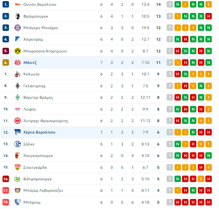The height and width of the screenshot is (209, 219).
Task: Click the Freiburg club crest
Action: click(18, 16)
